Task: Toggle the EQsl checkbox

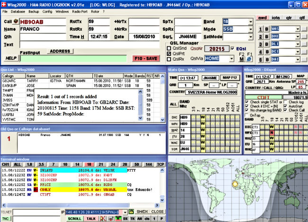Action: click(232, 48)
